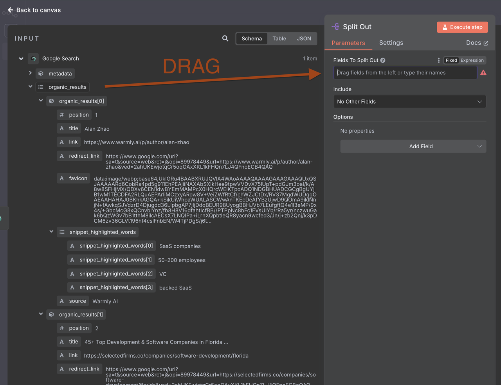
Task: Click the 'backed SaaS' value text
Action: click(175, 288)
